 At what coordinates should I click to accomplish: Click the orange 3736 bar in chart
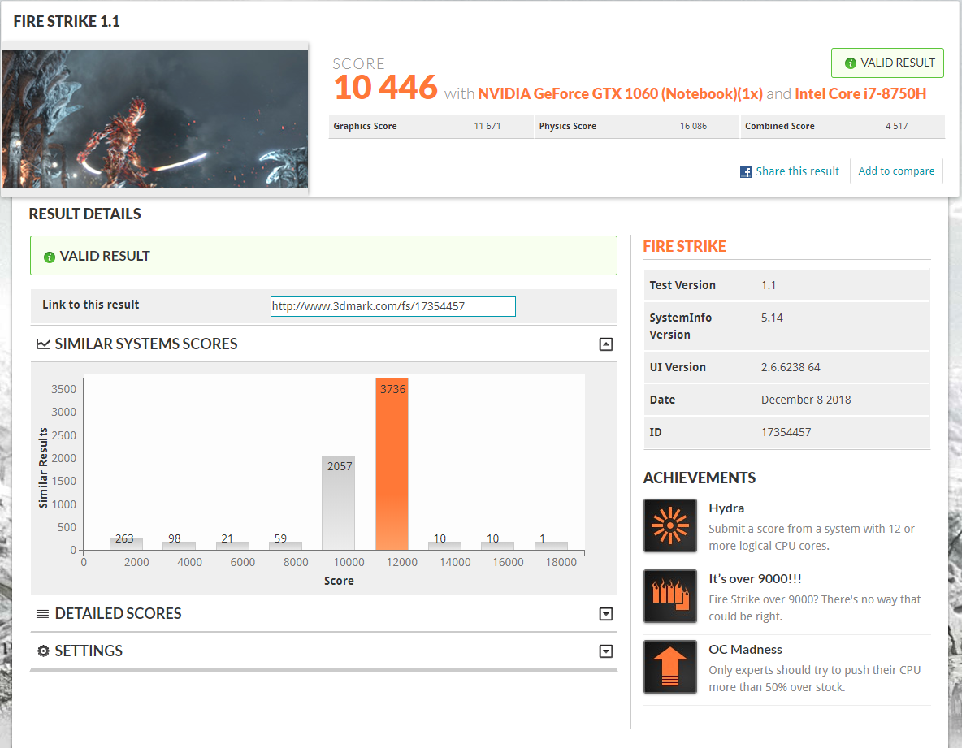(x=392, y=464)
